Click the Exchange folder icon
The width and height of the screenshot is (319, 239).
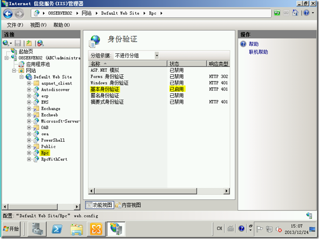tap(36, 109)
